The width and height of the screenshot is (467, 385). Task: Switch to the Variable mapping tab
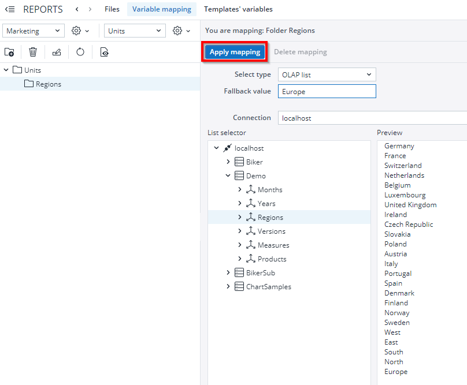161,9
